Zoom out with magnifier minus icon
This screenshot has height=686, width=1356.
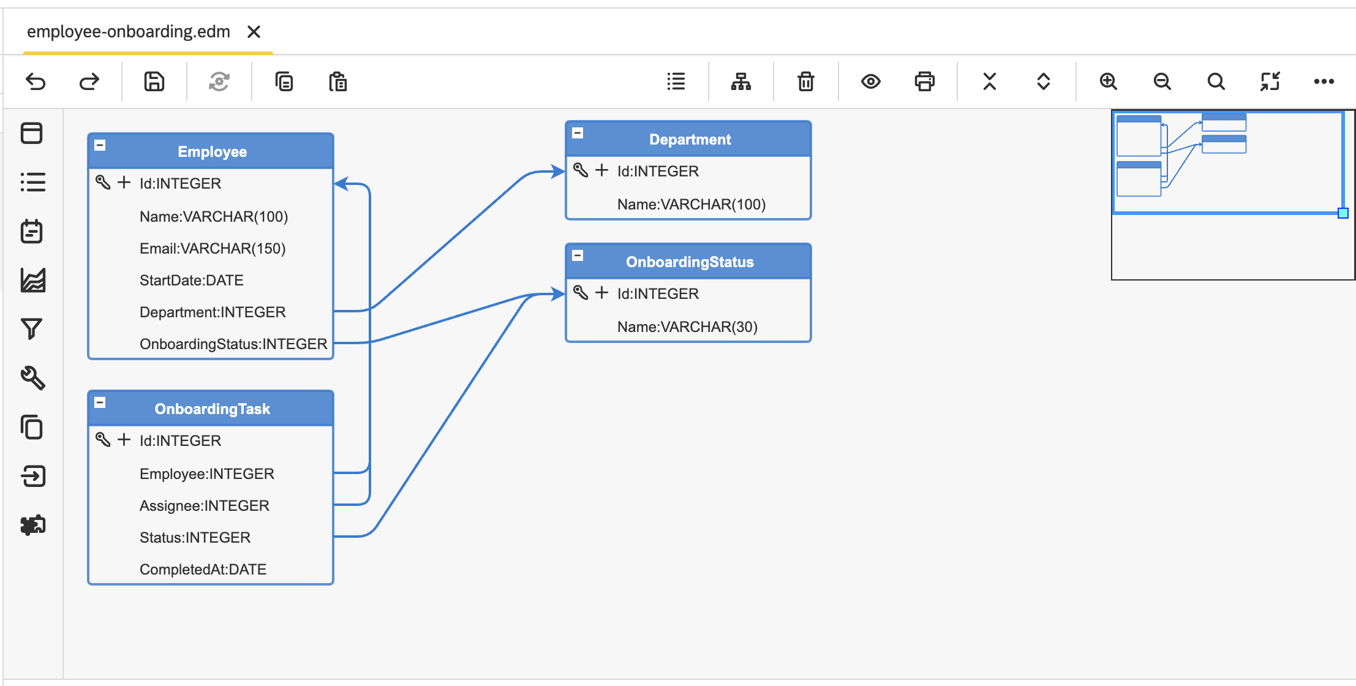click(1162, 81)
